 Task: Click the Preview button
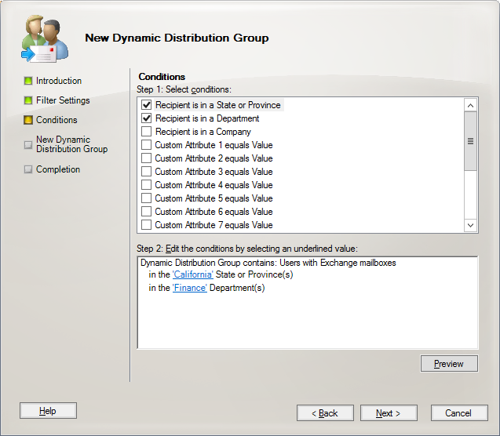tap(449, 364)
